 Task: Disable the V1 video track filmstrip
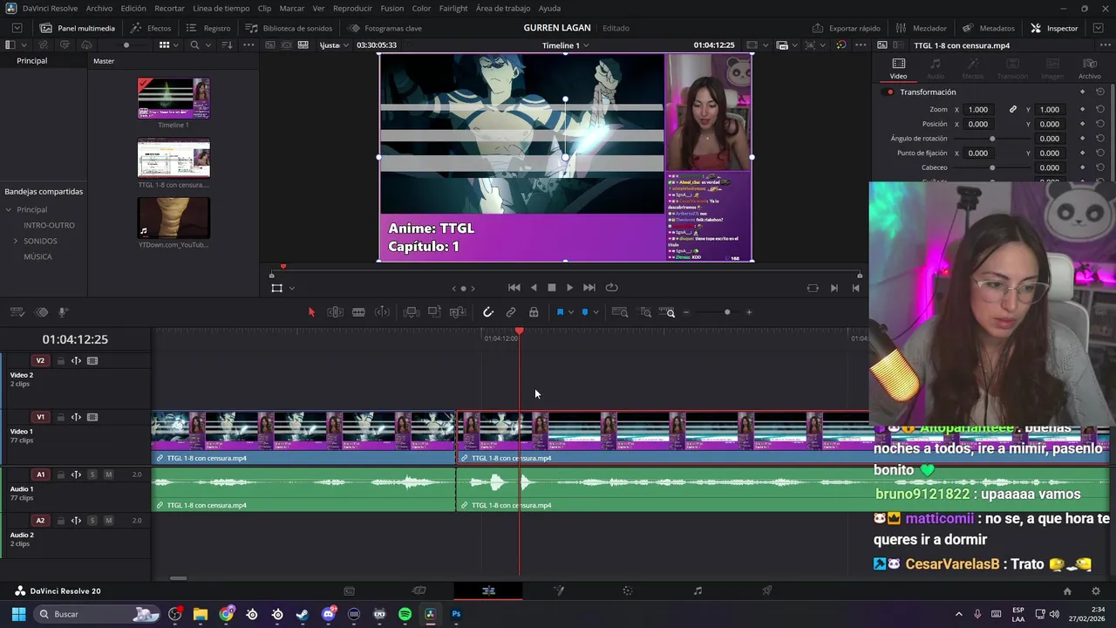pyautogui.click(x=92, y=417)
